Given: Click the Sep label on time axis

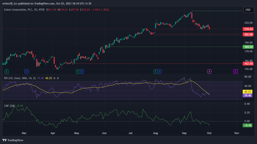Looking at the screenshot, I should 184,133.
